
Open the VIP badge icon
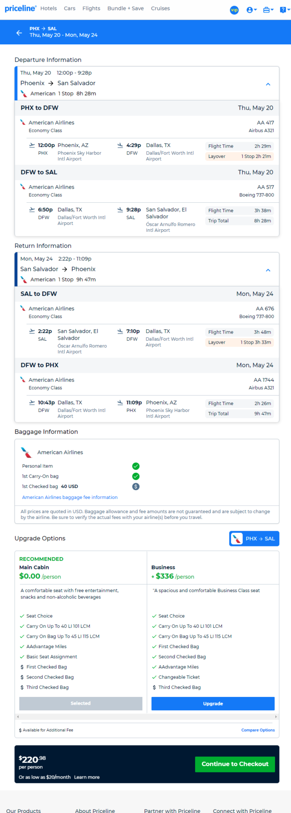234,10
